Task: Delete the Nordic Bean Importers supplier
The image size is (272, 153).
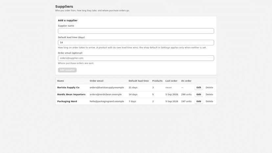Action: (209, 94)
